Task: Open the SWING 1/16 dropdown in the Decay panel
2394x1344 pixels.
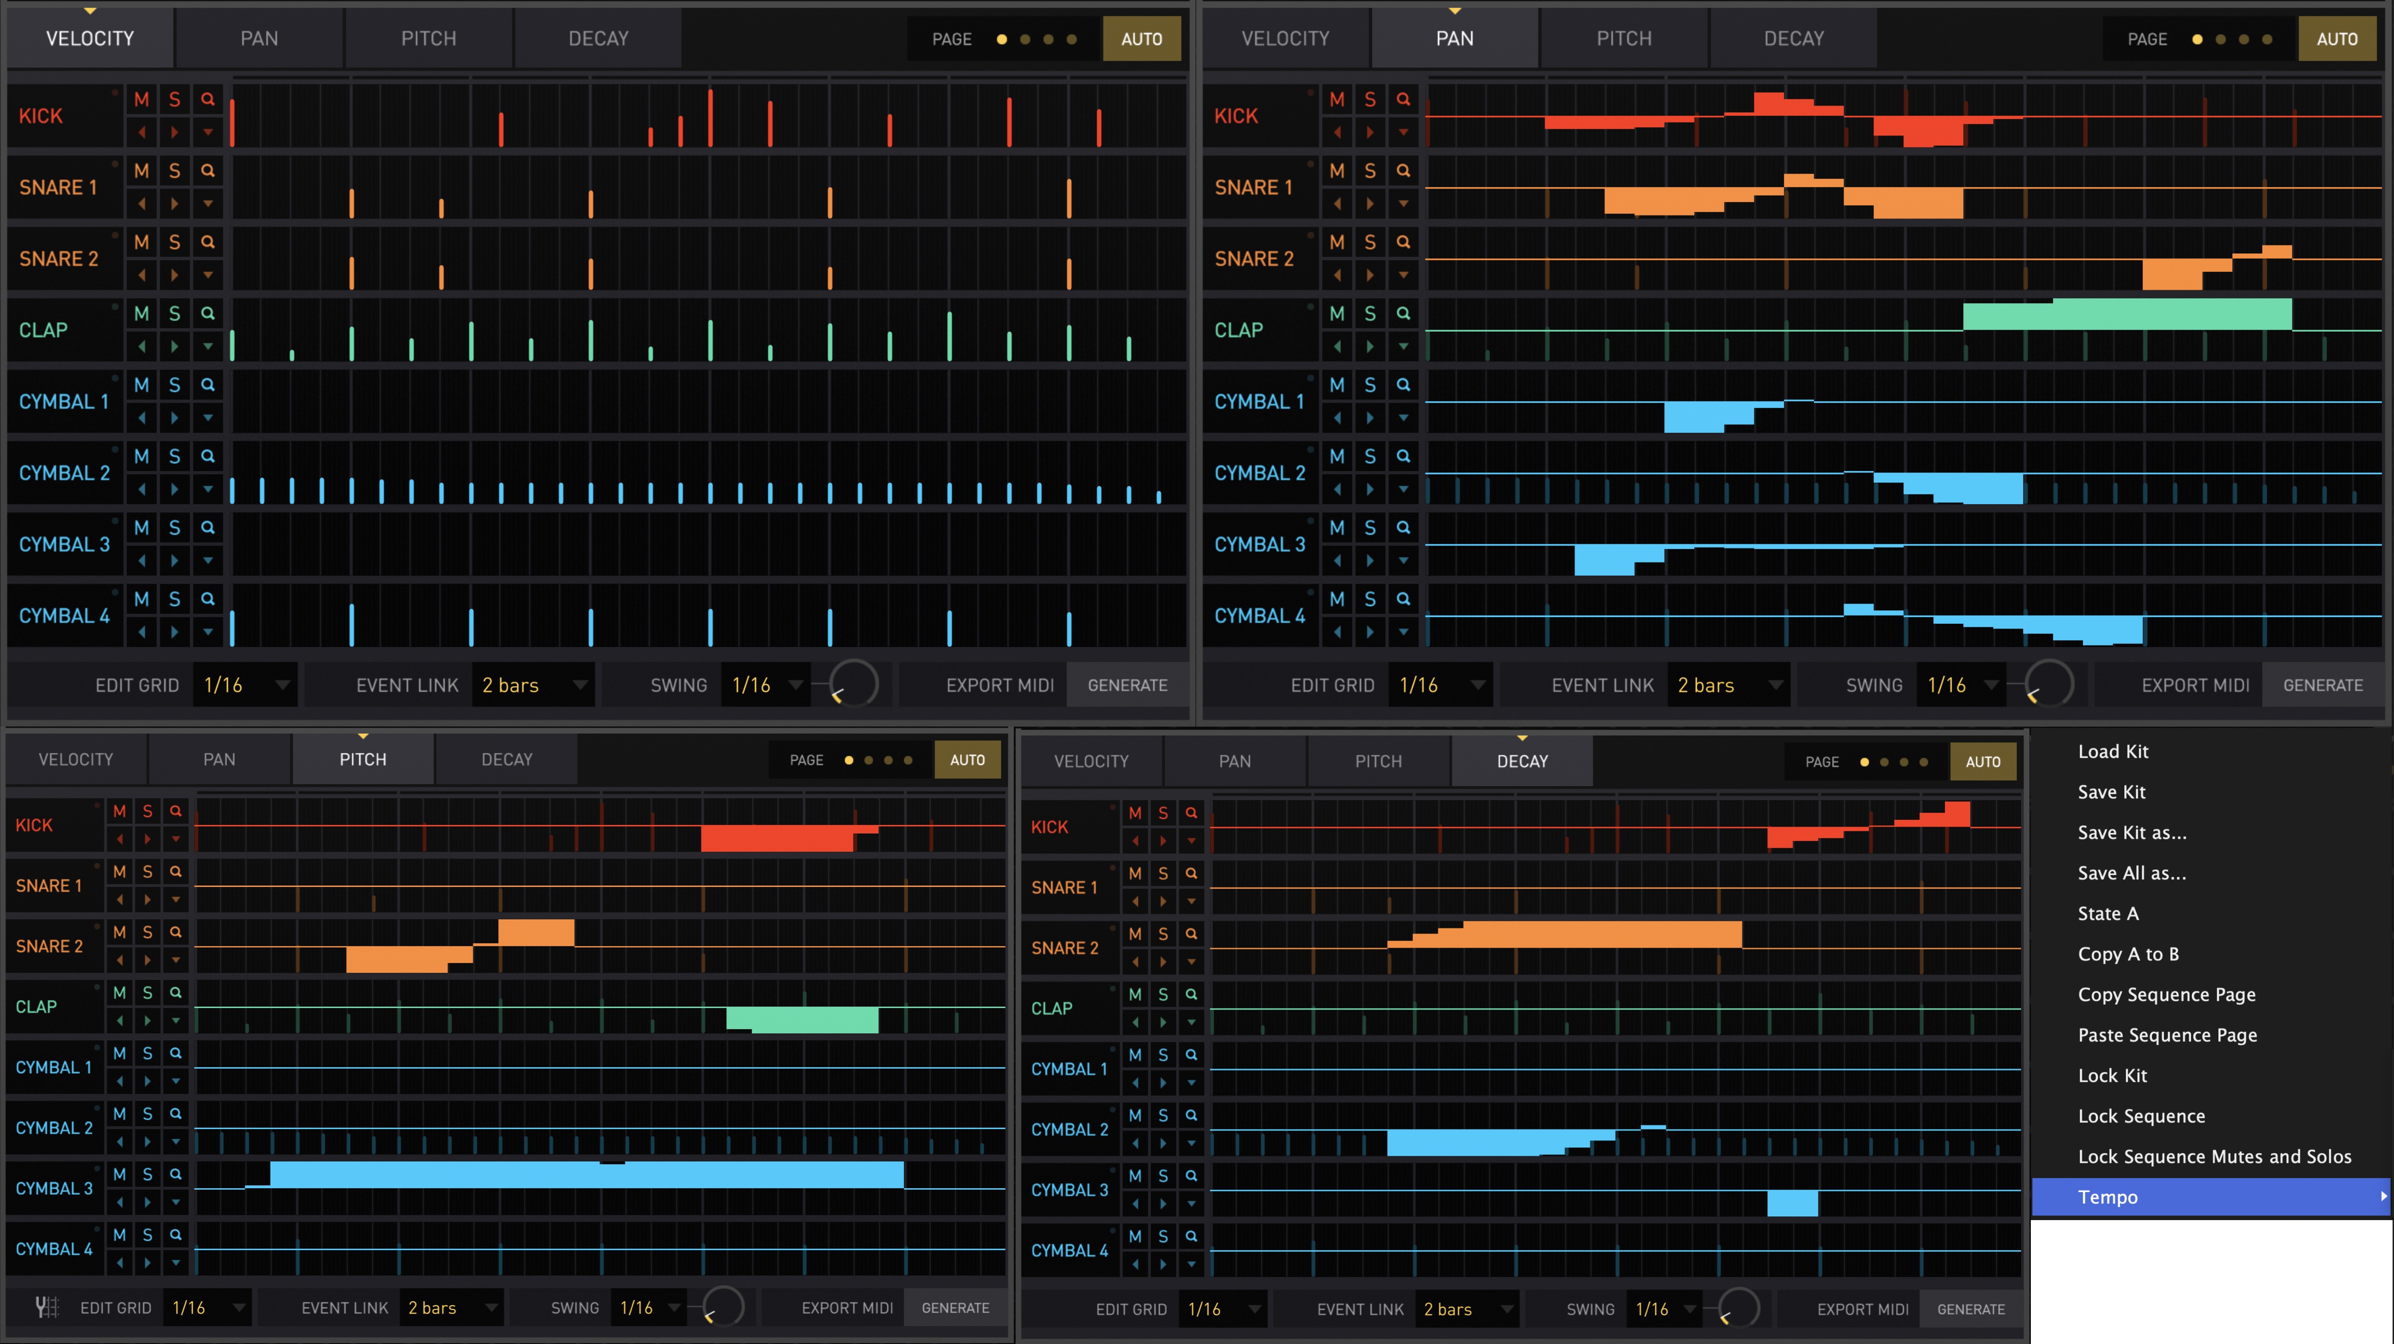Action: point(1663,1310)
